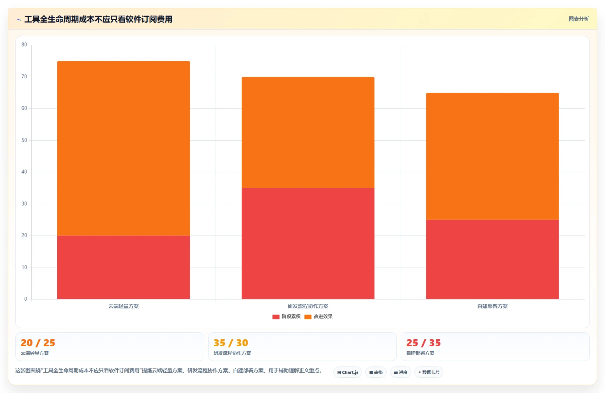The height and width of the screenshot is (393, 605).
Task: Open the 35 / 30 data card
Action: 302,347
